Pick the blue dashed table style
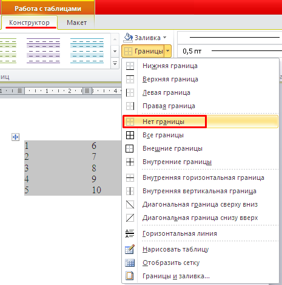The height and width of the screenshot is (285, 282). click(87, 50)
